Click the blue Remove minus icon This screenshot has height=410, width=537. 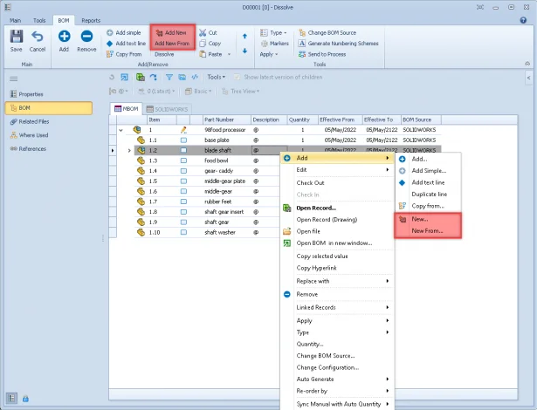point(87,37)
